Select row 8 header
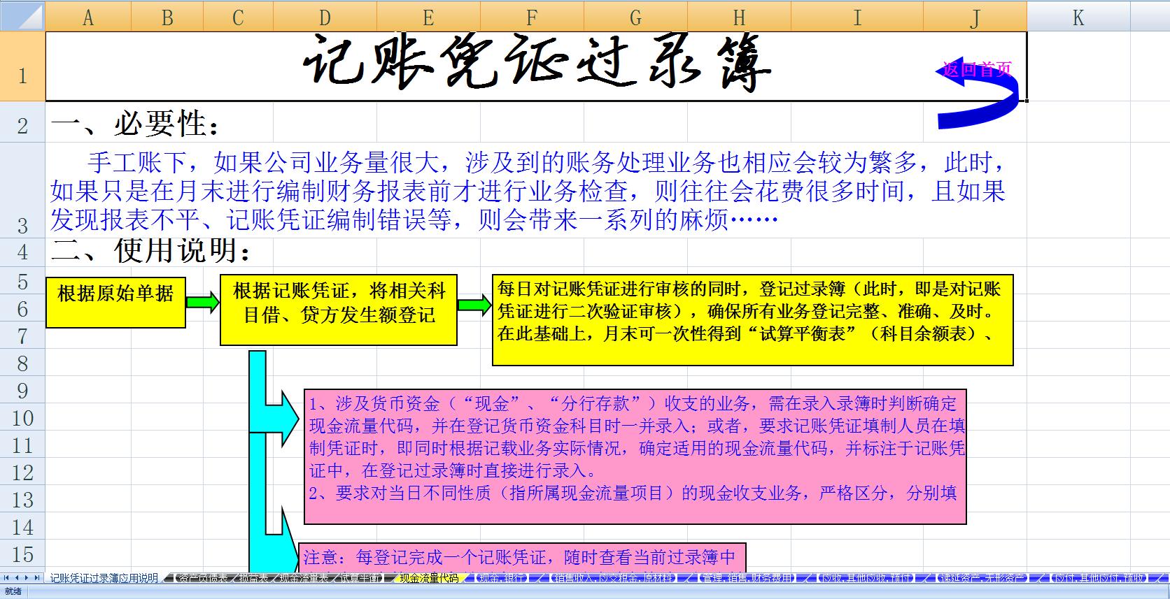 click(x=22, y=363)
